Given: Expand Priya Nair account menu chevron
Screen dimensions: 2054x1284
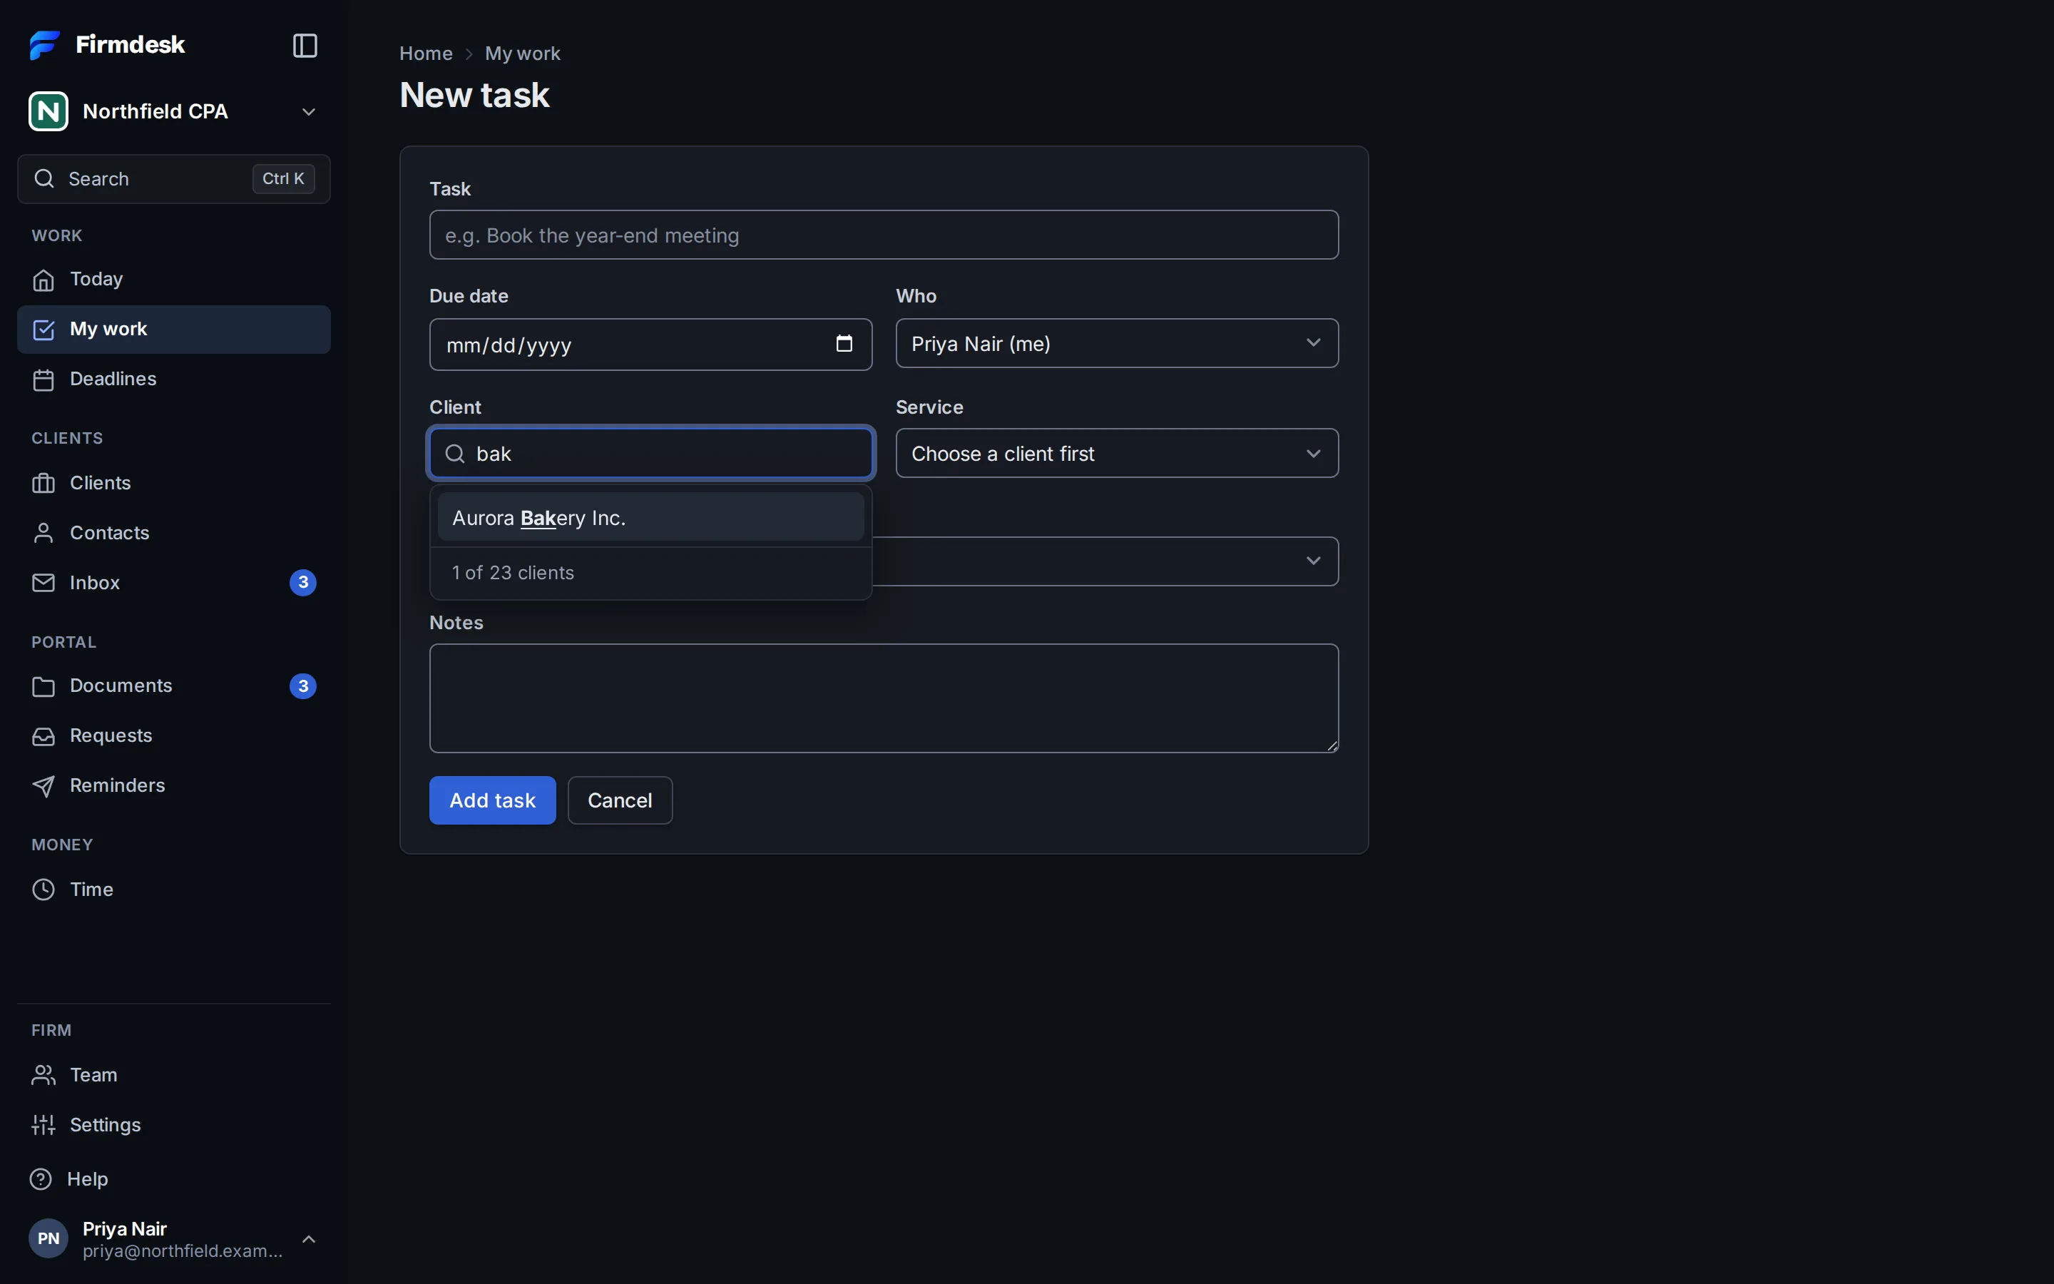Looking at the screenshot, I should [309, 1239].
